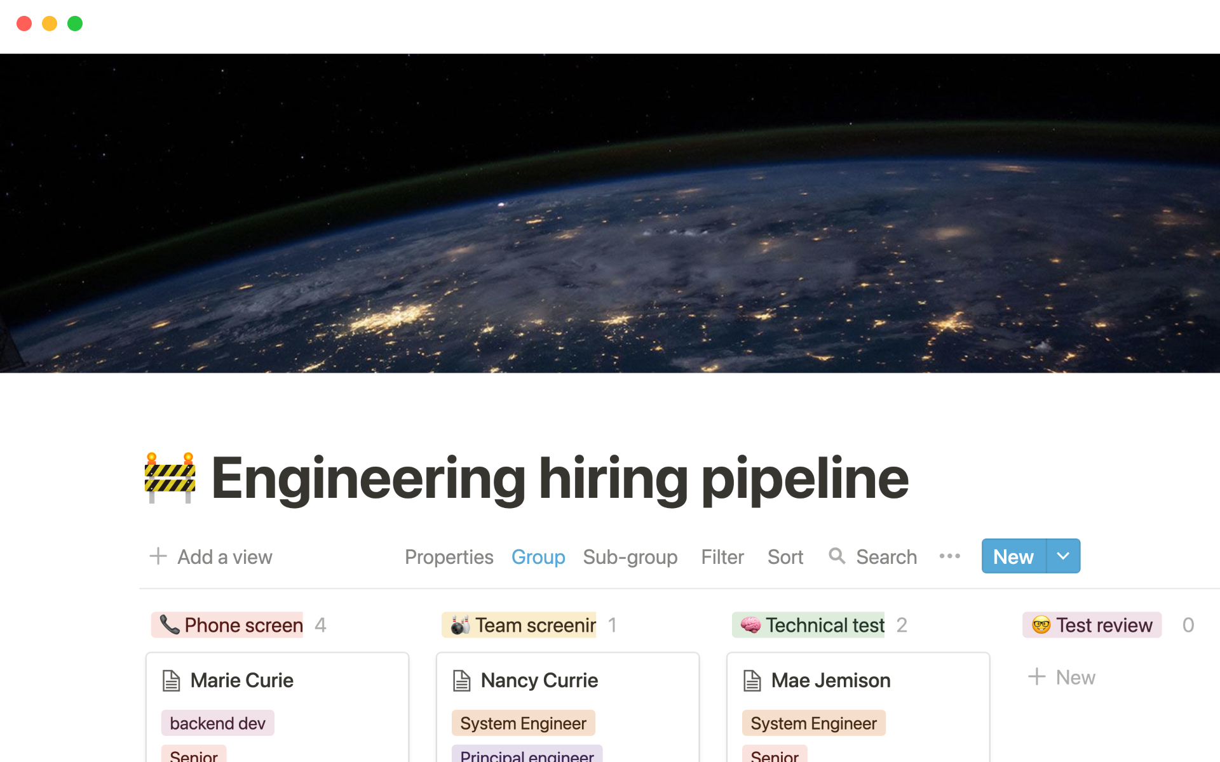Open the Properties menu
1220x762 pixels.
[x=449, y=557]
